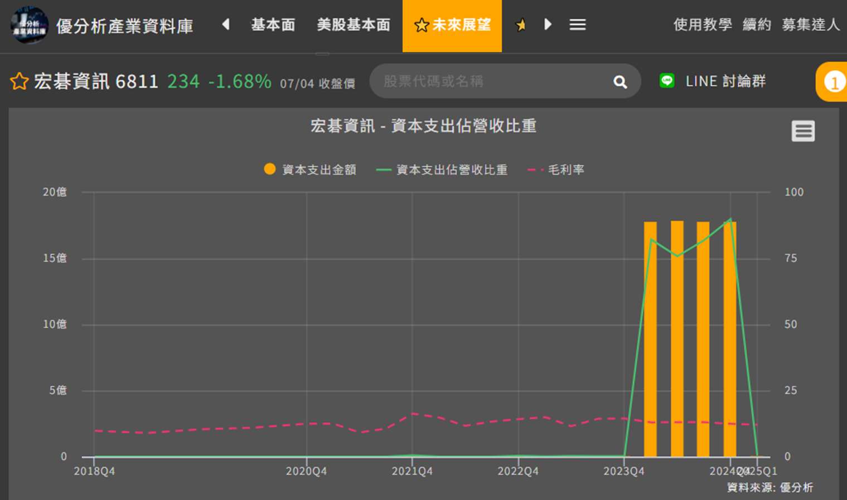Toggle the 毛利率 legend series
Viewport: 847px width, 500px height.
click(x=556, y=170)
